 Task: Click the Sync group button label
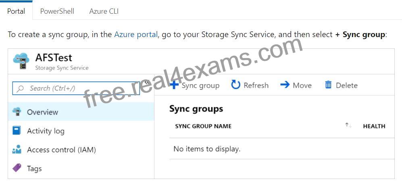tap(200, 85)
